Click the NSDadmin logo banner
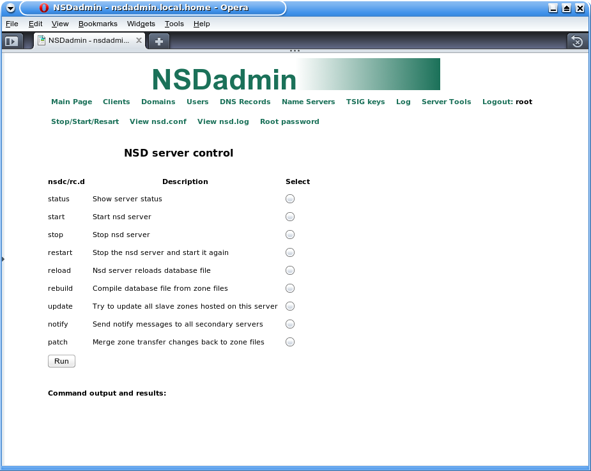The height and width of the screenshot is (471, 591). click(295, 75)
